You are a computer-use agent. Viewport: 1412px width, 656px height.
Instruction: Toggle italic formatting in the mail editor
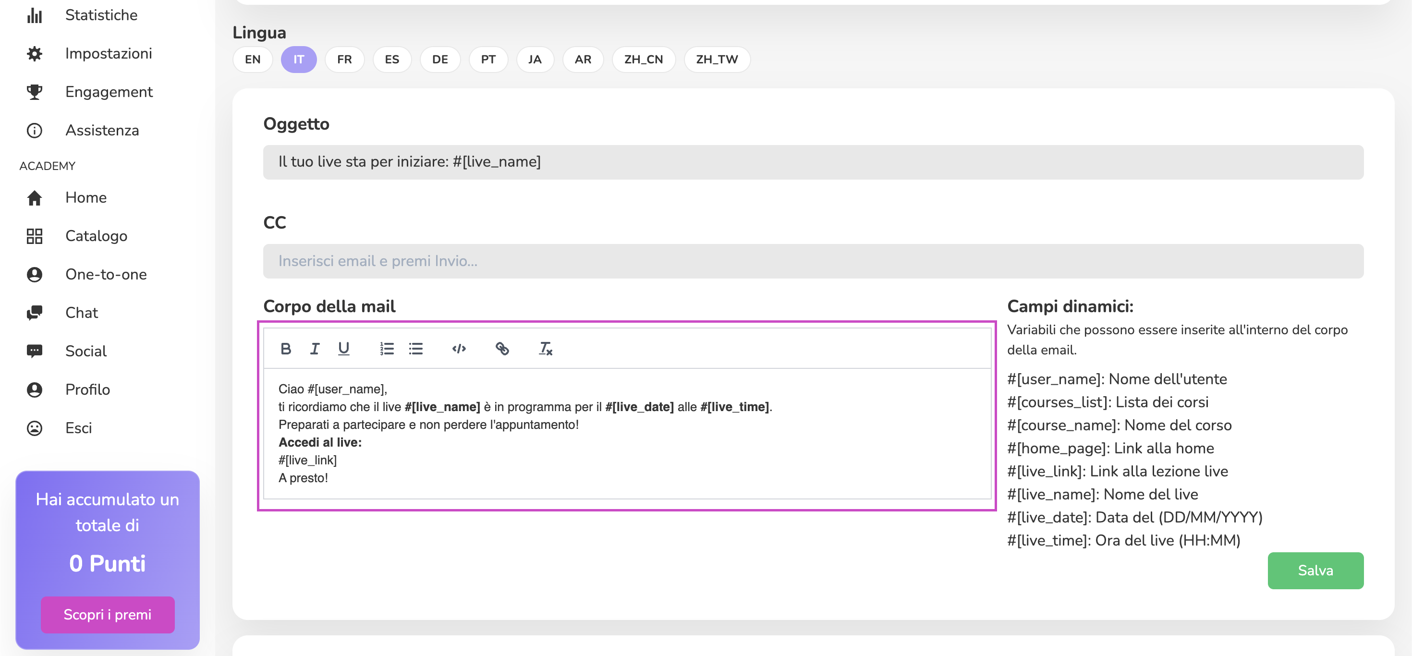(x=315, y=349)
